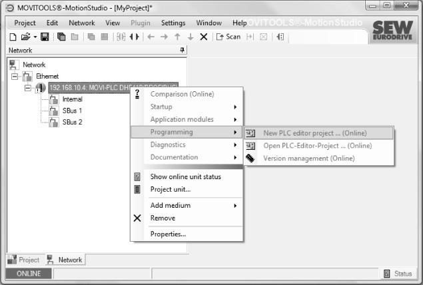Select the Internal tree item
423x285 pixels.
point(72,99)
